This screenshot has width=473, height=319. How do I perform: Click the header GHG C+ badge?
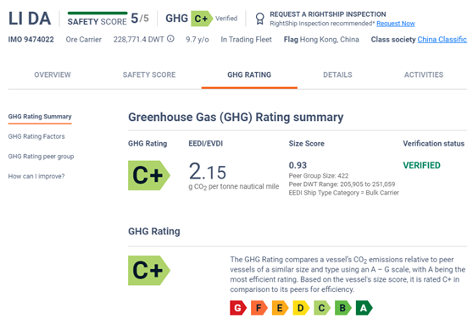pos(202,19)
